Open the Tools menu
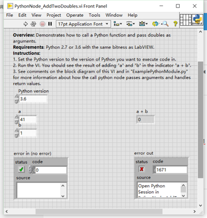The height and width of the screenshot is (218, 207). tap(94, 15)
